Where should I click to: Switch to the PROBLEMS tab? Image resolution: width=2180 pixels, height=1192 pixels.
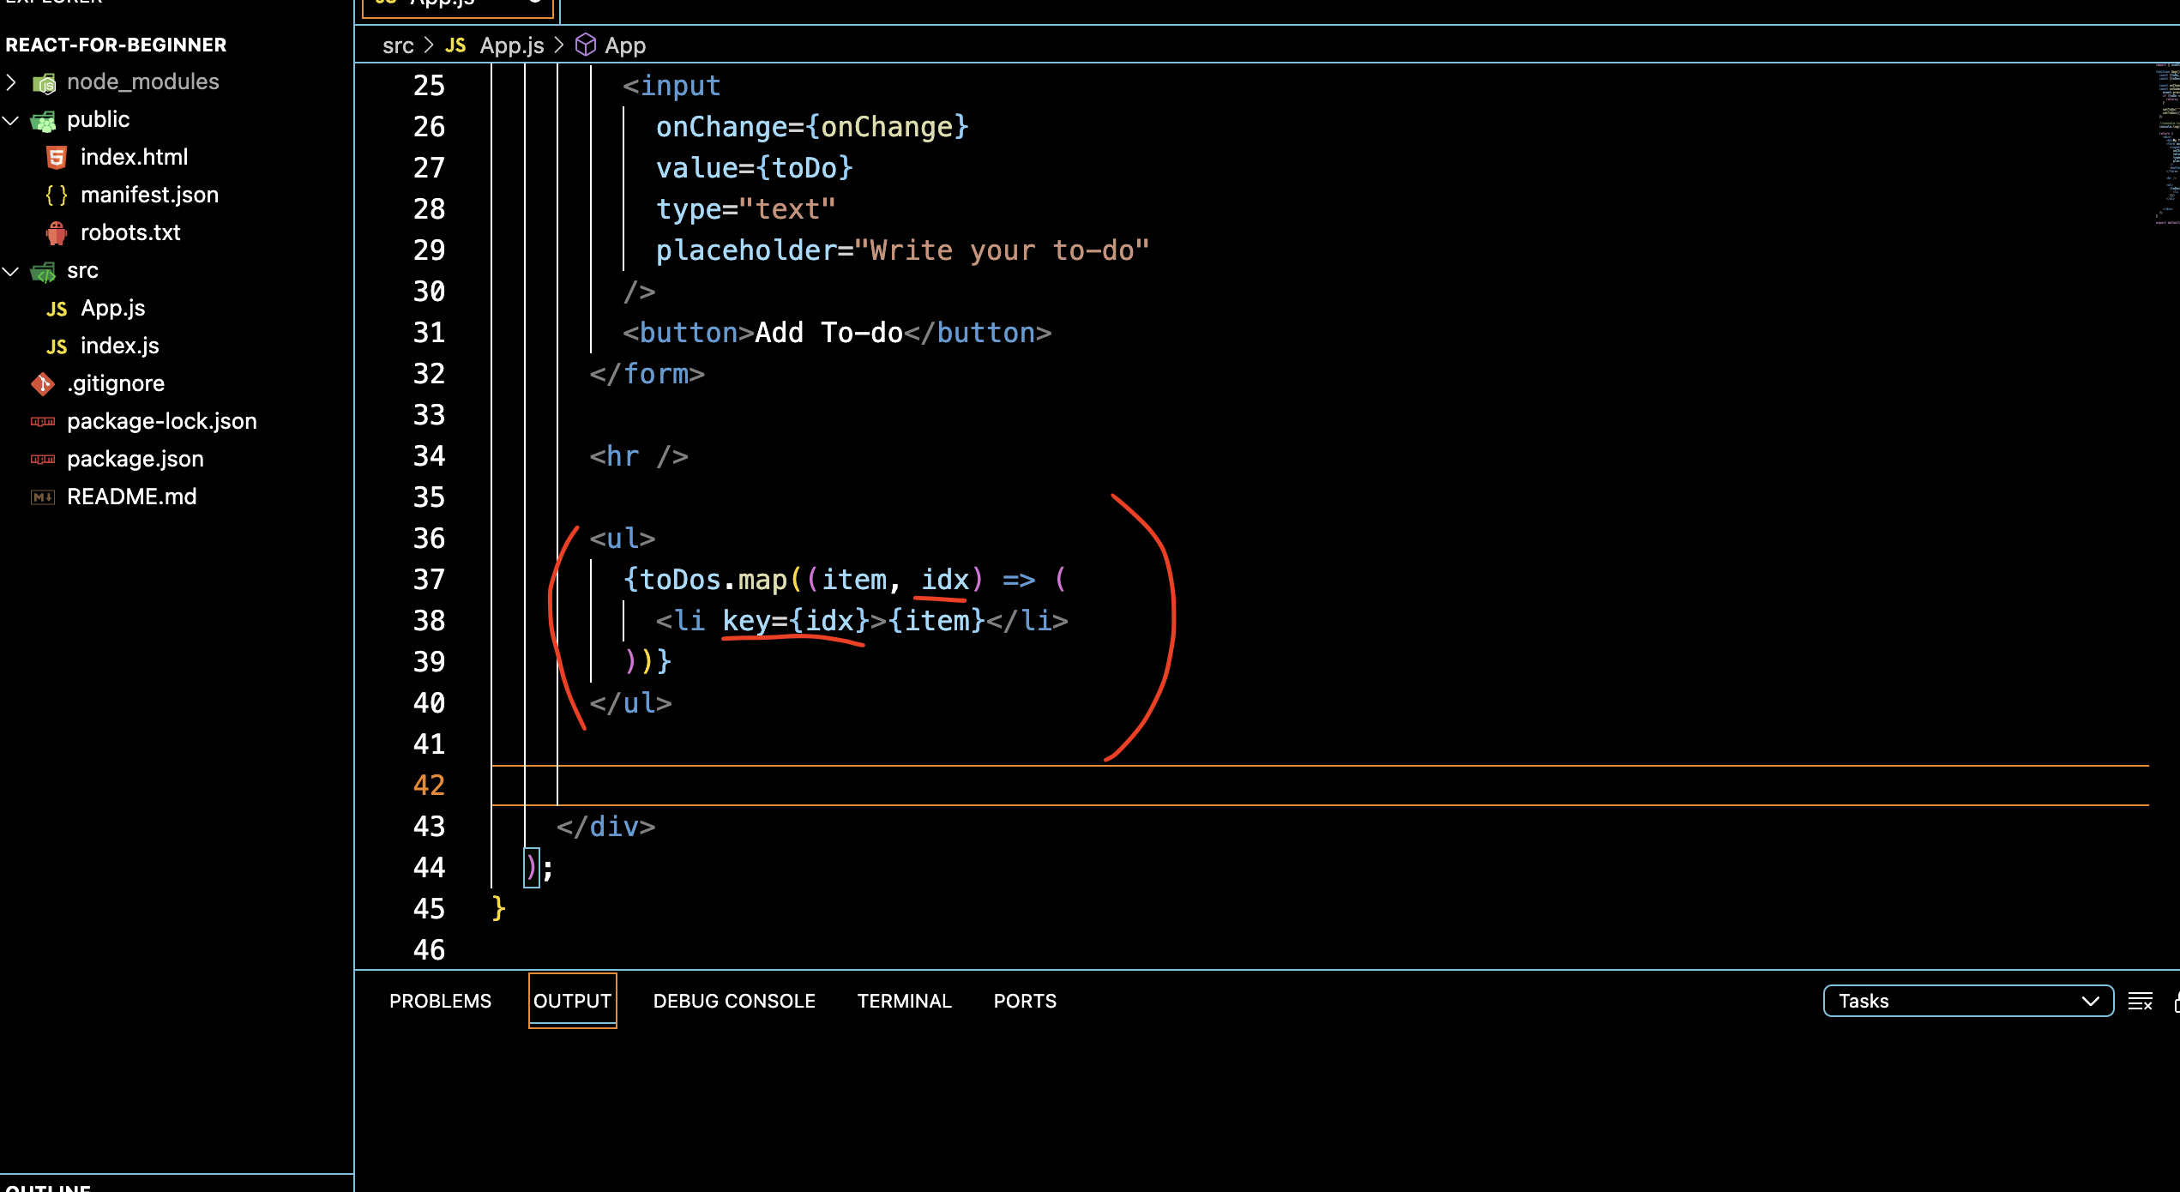[440, 1001]
